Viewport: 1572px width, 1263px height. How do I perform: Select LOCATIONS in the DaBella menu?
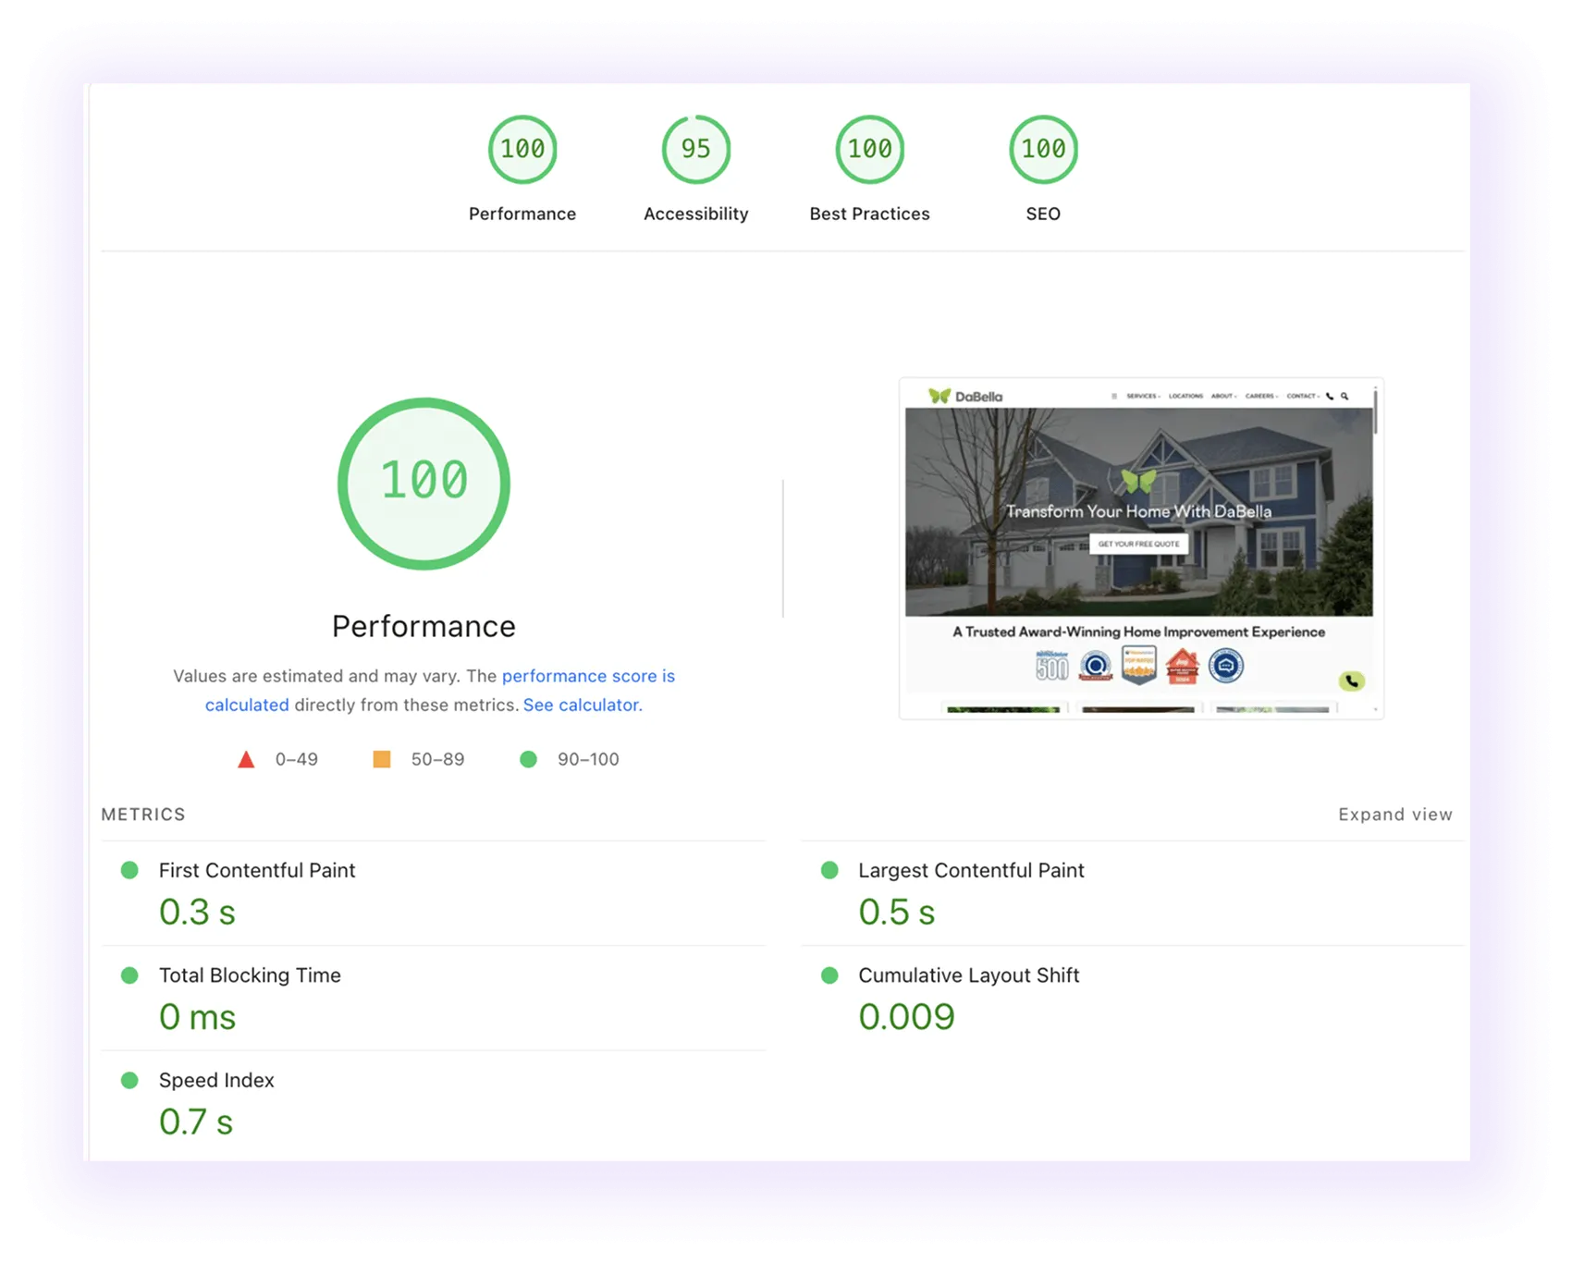tap(1186, 396)
